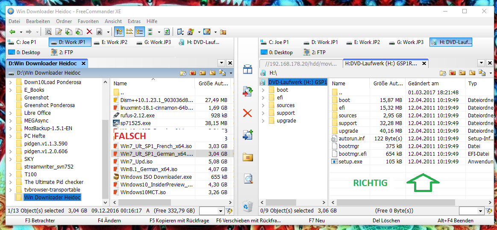Open the file viewer toolbar icon
This screenshot has height=230, width=497.
[x=48, y=32]
